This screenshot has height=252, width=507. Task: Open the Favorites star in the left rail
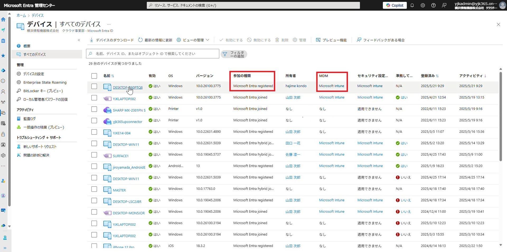[3, 56]
